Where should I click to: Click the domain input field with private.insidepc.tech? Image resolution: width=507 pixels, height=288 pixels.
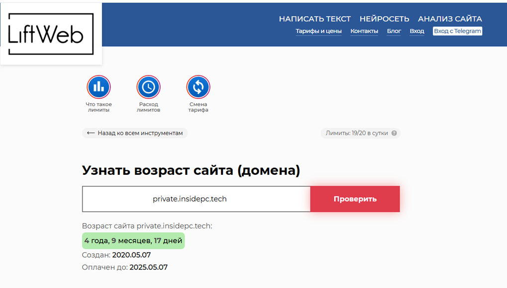pos(196,199)
